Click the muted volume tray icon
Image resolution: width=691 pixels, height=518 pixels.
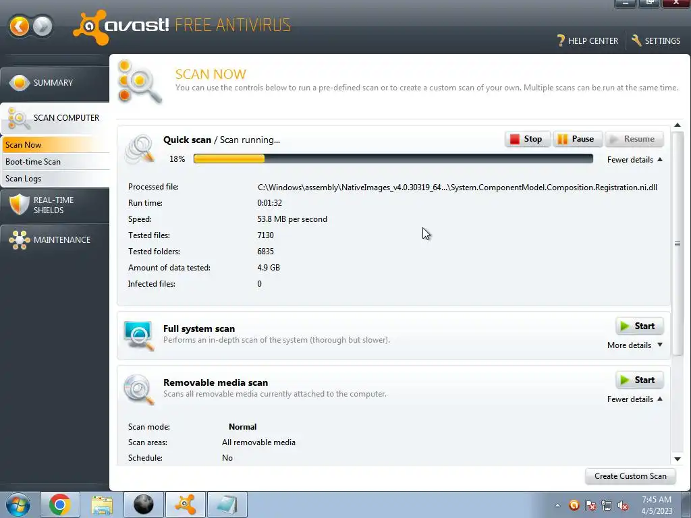623,505
